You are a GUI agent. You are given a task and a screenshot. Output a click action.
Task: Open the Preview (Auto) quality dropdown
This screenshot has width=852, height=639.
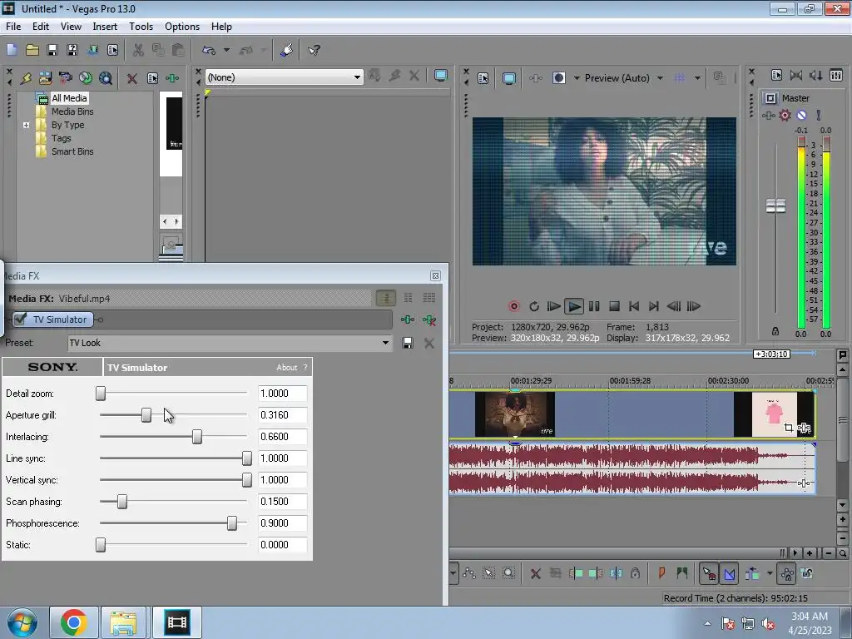tap(660, 78)
